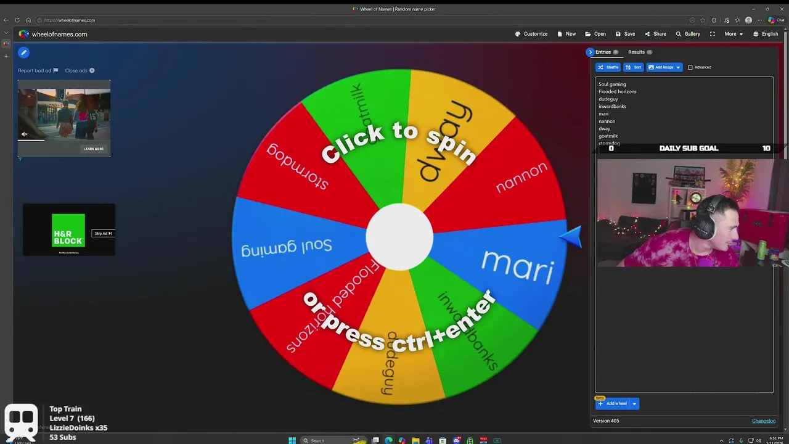Click Close ads
Viewport: 789px width, 444px height.
pos(80,70)
